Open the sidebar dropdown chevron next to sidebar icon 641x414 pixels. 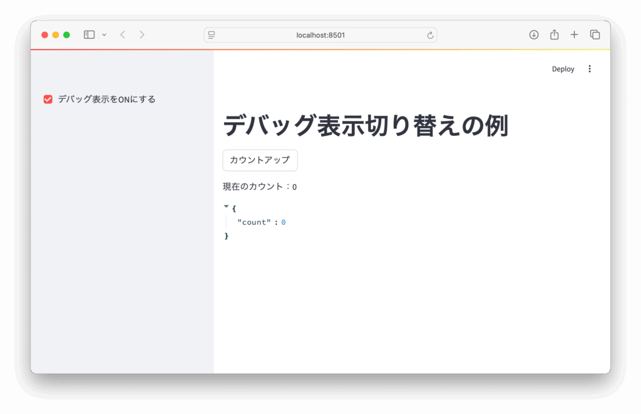(x=104, y=35)
